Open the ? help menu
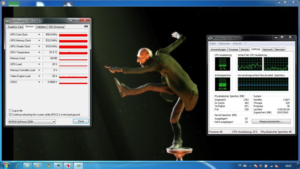 point(245,44)
